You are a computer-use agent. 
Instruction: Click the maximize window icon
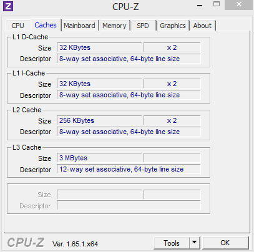[x=217, y=4]
